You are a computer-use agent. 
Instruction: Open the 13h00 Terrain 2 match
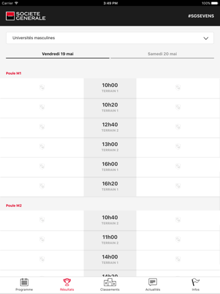[x=110, y=147]
